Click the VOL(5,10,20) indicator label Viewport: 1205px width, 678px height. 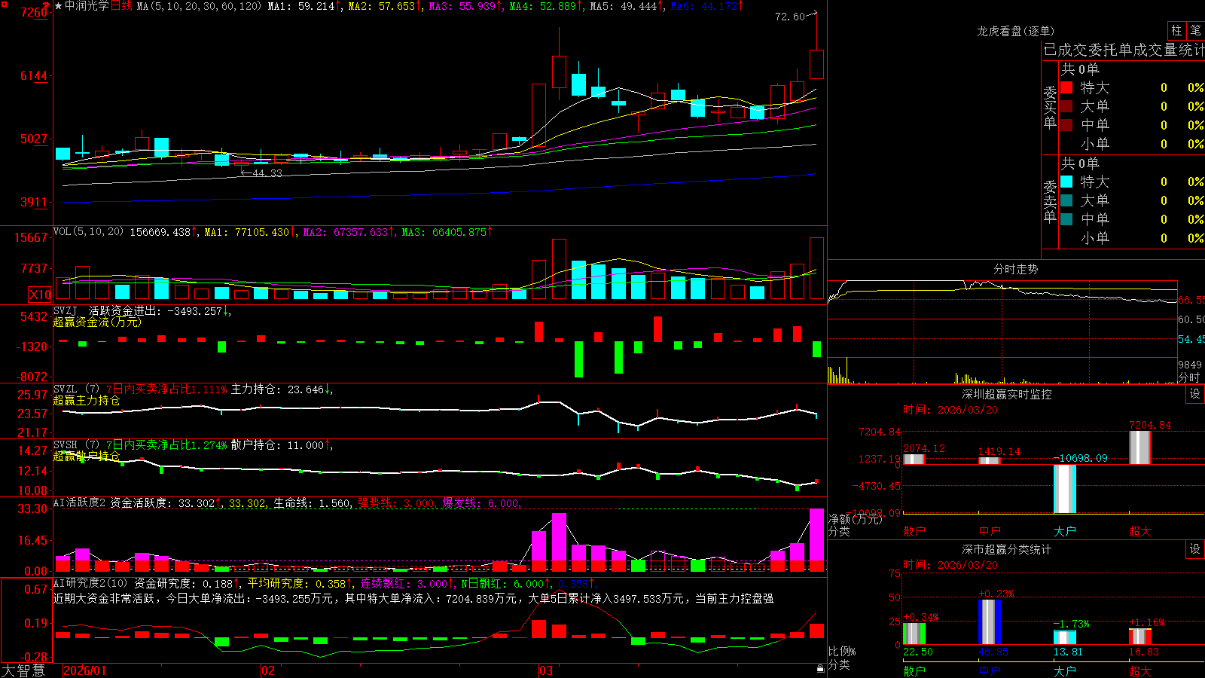coord(88,231)
